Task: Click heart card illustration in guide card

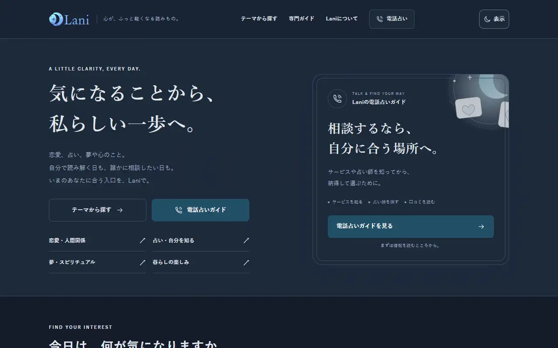Action: tap(468, 108)
